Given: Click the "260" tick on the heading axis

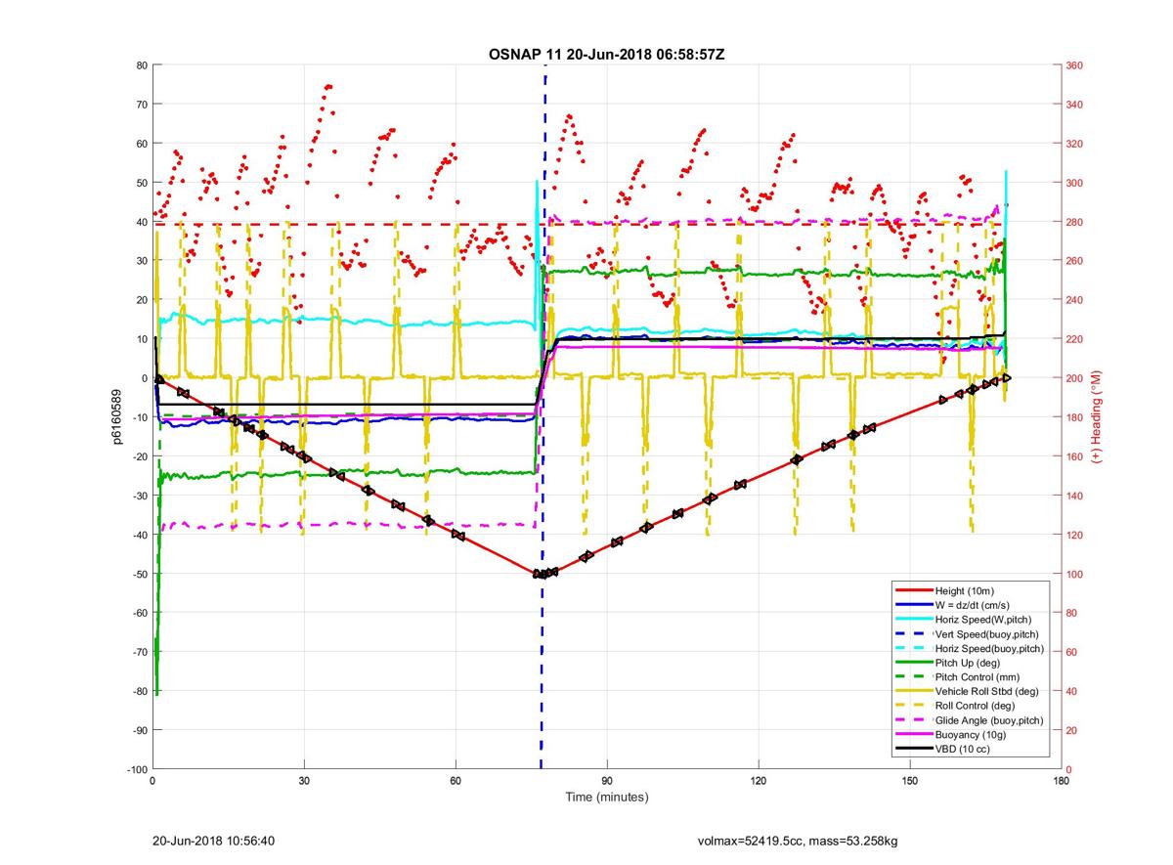Looking at the screenshot, I should coord(1075,261).
